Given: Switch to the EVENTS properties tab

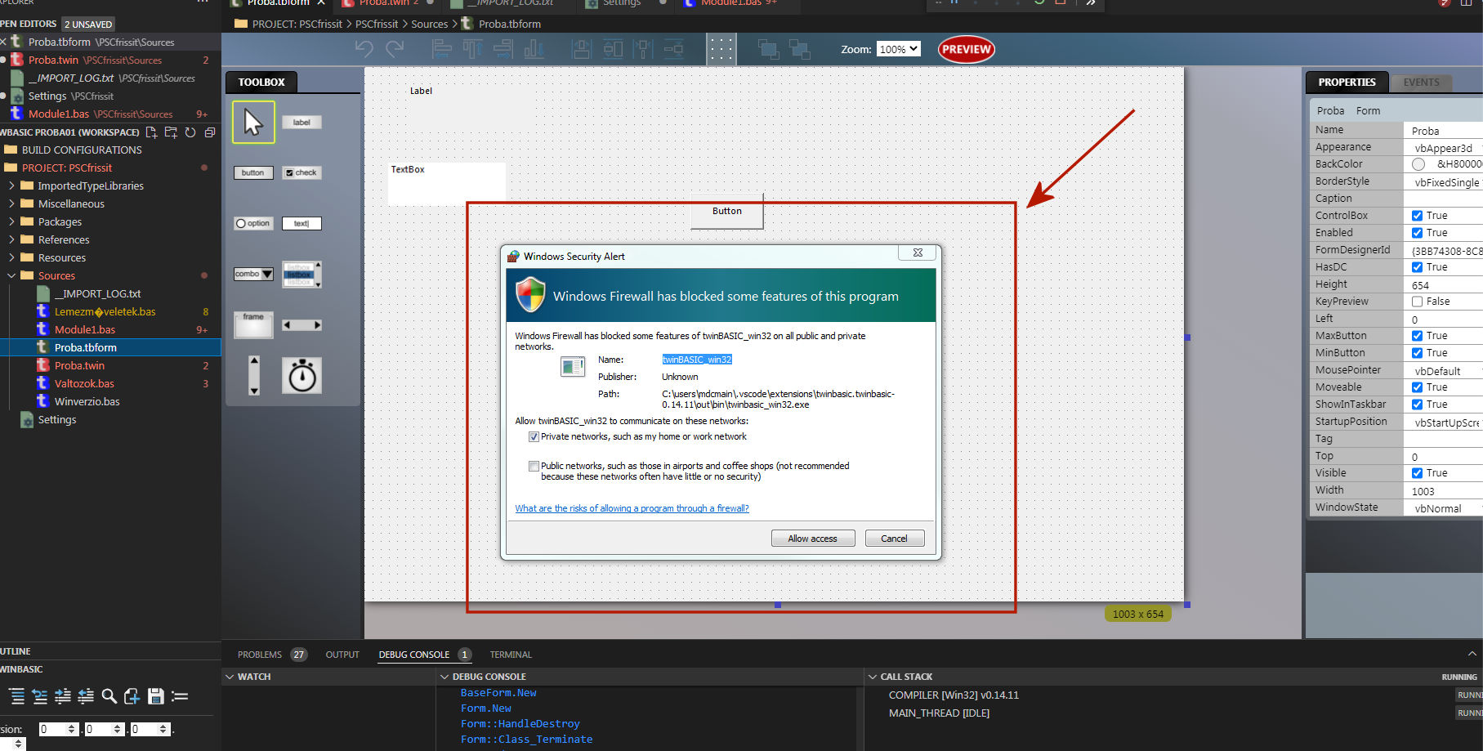Looking at the screenshot, I should pyautogui.click(x=1421, y=82).
